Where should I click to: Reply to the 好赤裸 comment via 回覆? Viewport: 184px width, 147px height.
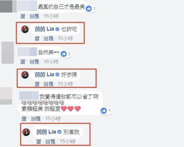coord(48,84)
